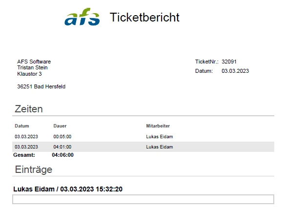Select the shaded row with duration 04:01:00
Viewport: 285px width, 211px height.
(143, 147)
